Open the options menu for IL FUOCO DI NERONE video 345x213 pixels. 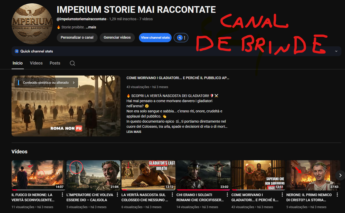pyautogui.click(x=62, y=195)
